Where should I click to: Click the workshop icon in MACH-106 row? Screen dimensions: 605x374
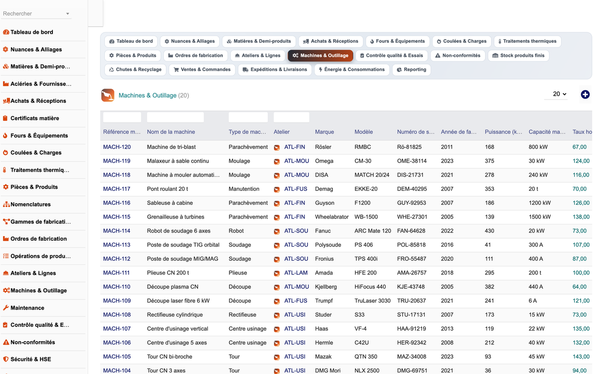(x=277, y=343)
